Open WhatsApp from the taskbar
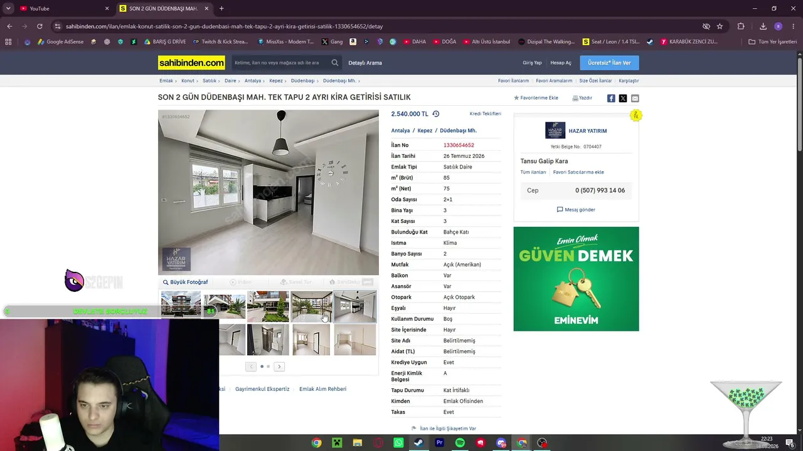The width and height of the screenshot is (803, 451). click(x=398, y=443)
